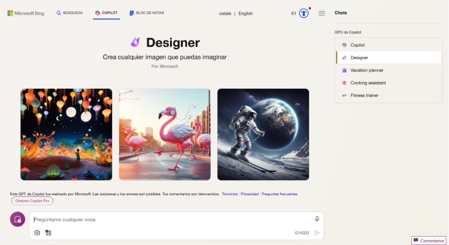Open the skiing astronaut image thumbnail
The height and width of the screenshot is (245, 449).
click(263, 134)
